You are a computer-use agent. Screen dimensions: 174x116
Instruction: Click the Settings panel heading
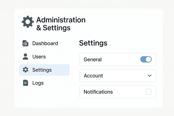pyautogui.click(x=93, y=43)
